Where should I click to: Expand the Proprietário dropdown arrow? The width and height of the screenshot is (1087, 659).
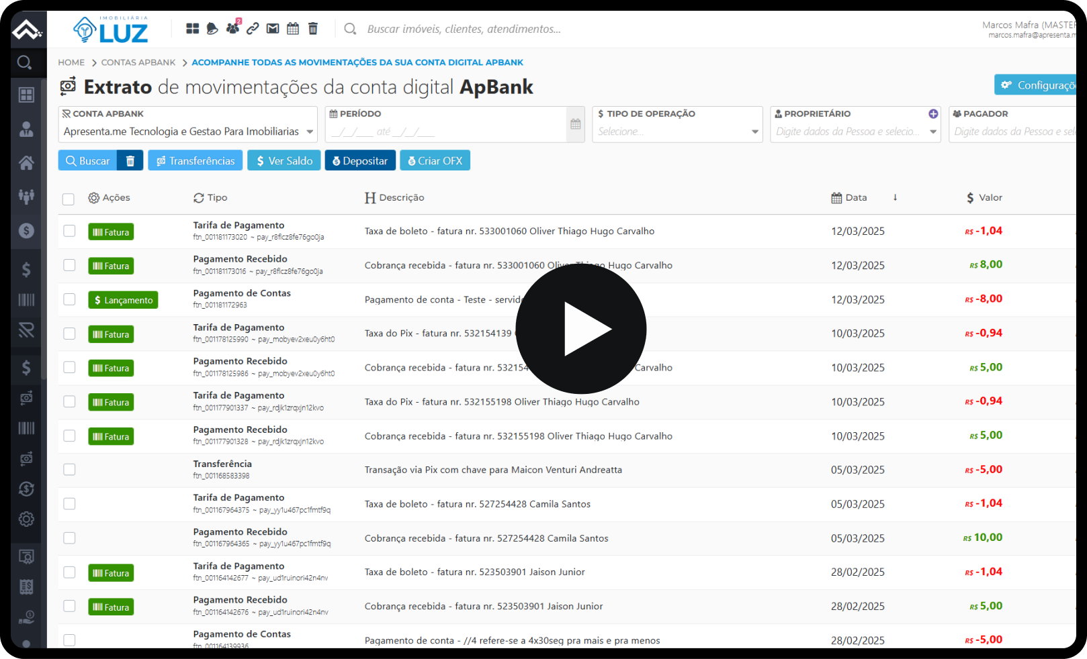(933, 132)
